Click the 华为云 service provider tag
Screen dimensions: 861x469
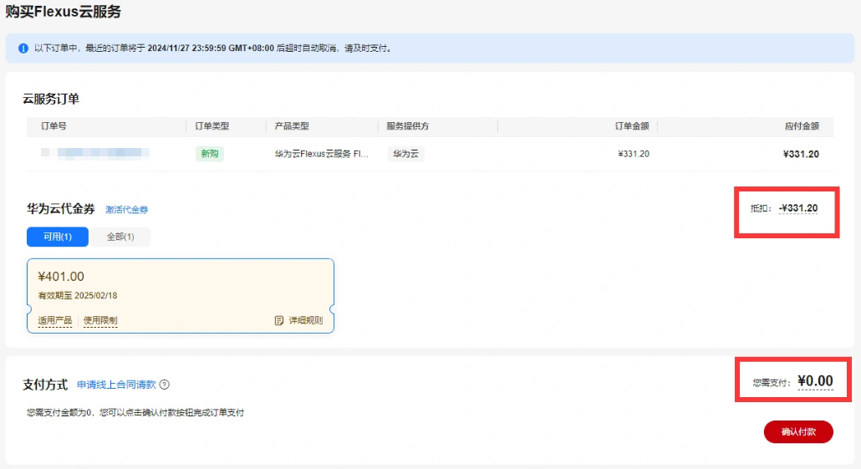405,154
